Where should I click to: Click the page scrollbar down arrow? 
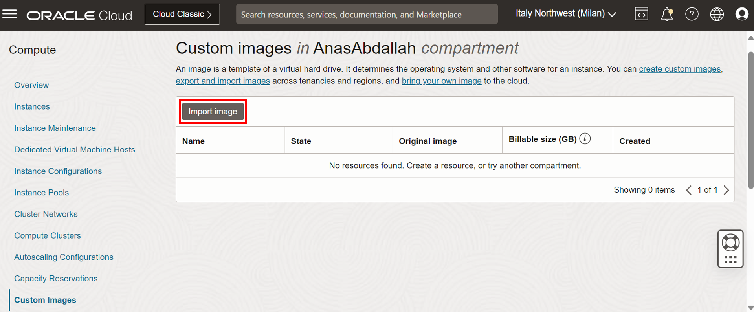[x=750, y=308]
